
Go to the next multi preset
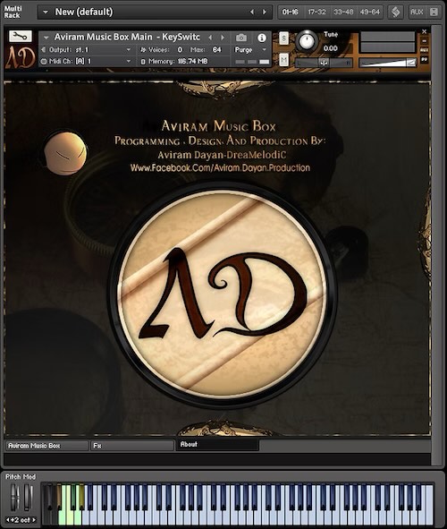(265, 13)
